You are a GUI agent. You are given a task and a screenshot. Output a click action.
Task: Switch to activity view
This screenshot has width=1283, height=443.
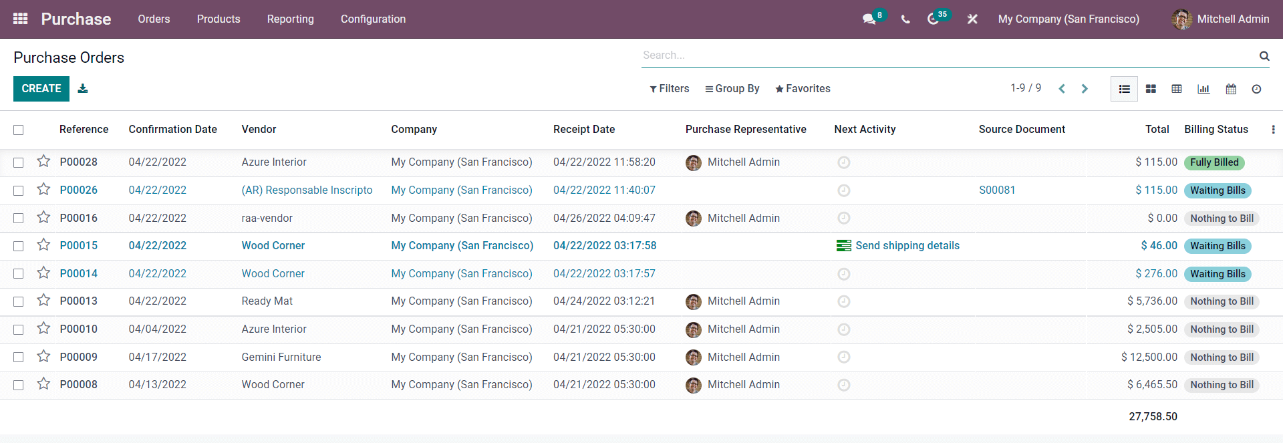(1256, 89)
